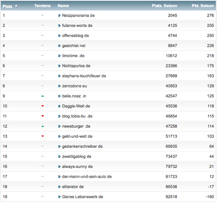Select season points value -17

pos(211,186)
